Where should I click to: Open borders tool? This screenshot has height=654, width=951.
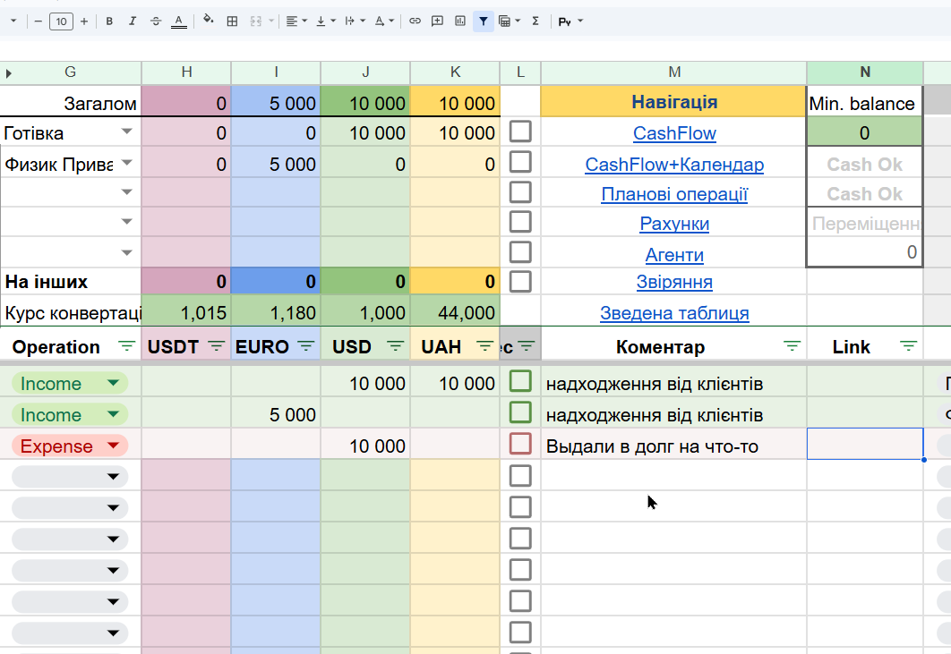tap(232, 21)
